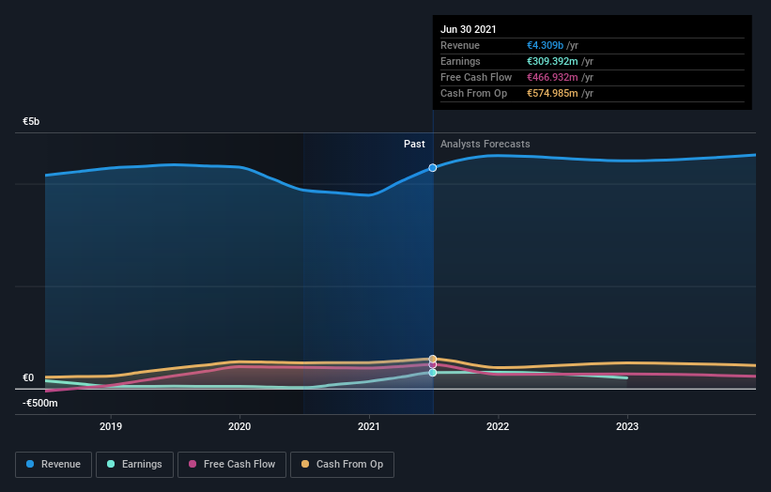This screenshot has height=492, width=771.
Task: Select the 2021 x-axis label
Action: point(369,426)
